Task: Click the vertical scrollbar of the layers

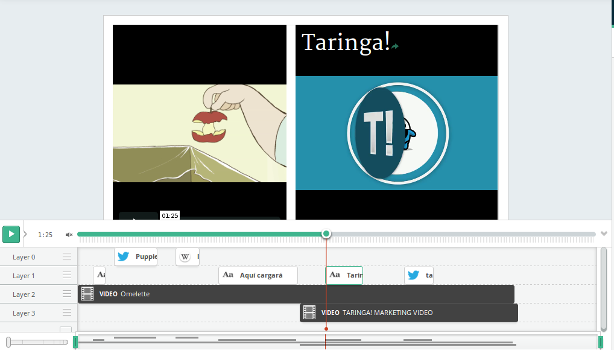Action: [x=604, y=289]
